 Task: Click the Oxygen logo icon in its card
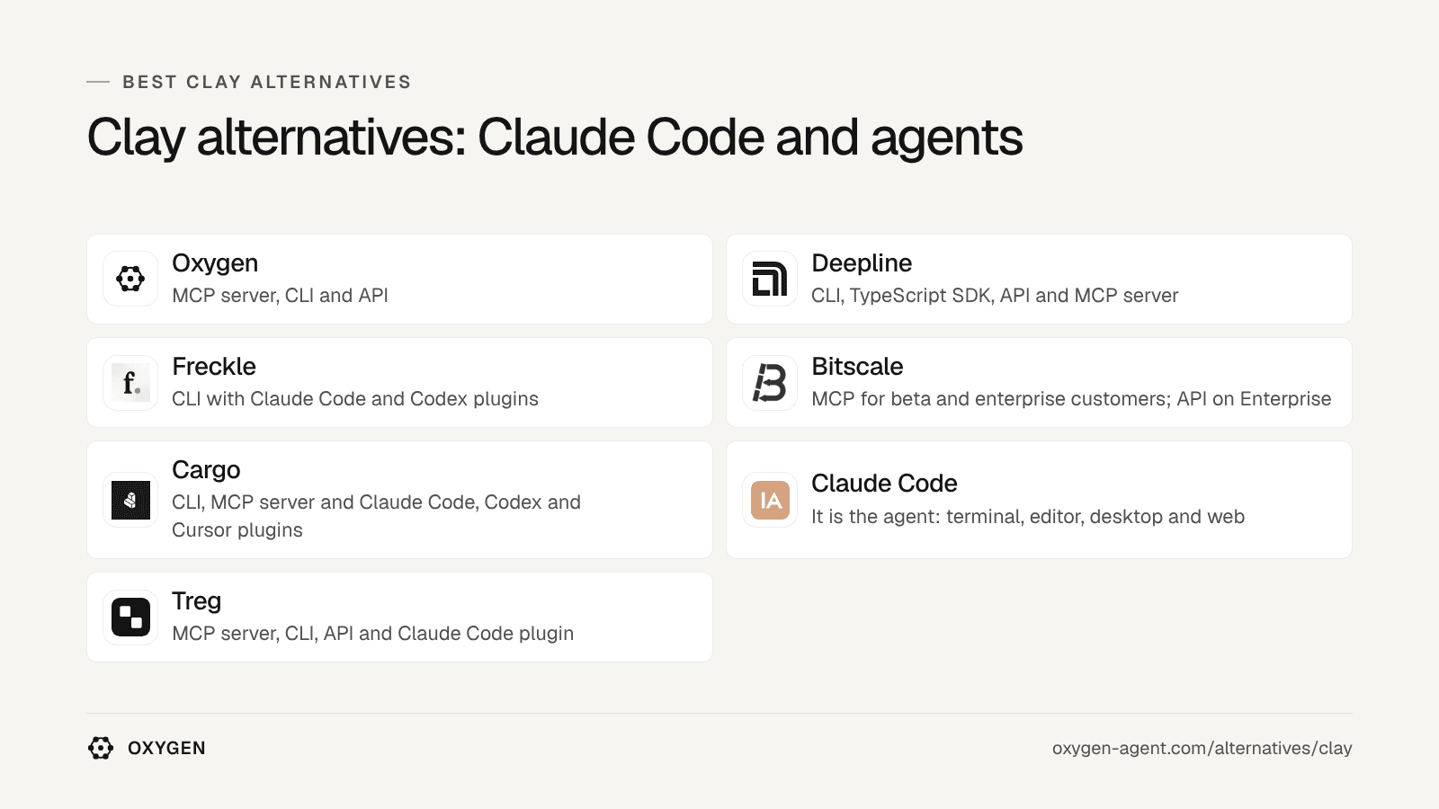pos(130,279)
